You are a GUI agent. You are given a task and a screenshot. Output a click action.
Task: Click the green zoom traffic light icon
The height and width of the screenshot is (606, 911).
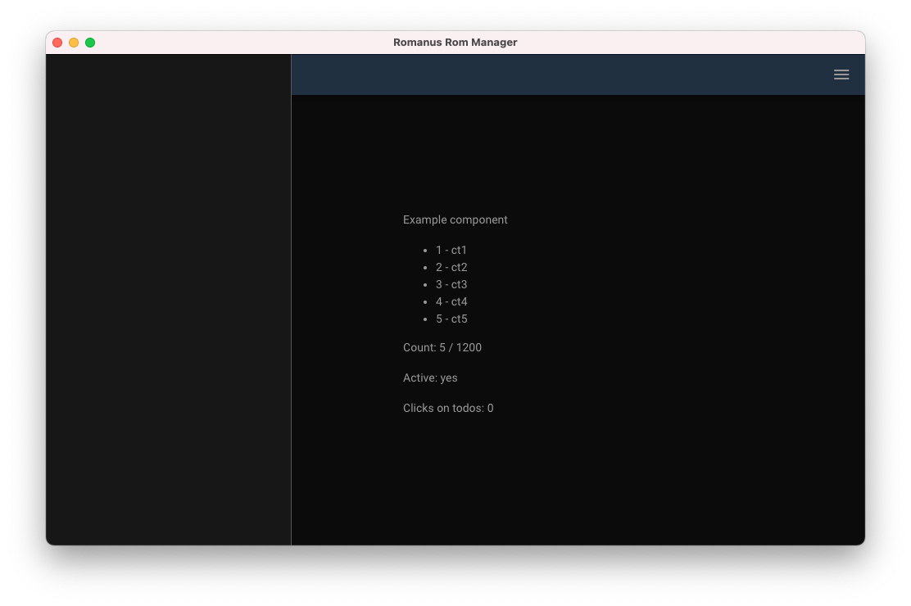point(90,42)
